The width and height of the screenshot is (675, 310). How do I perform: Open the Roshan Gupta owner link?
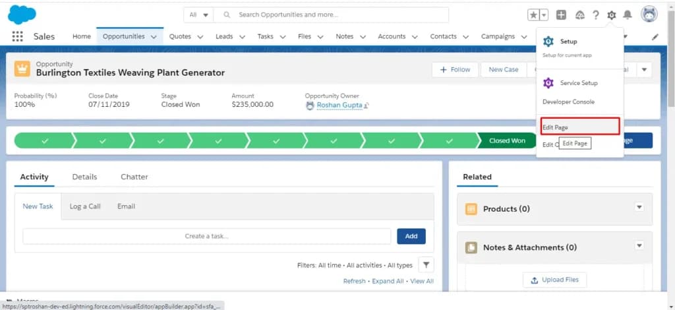pyautogui.click(x=339, y=105)
